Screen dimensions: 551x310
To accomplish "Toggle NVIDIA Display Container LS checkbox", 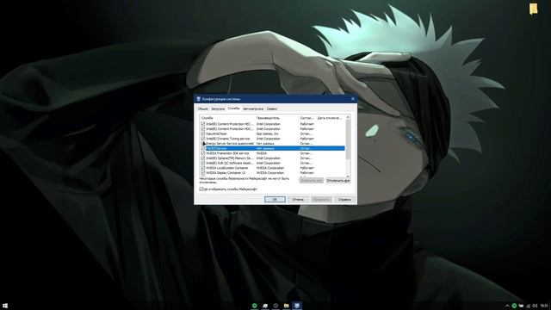I will pos(203,173).
